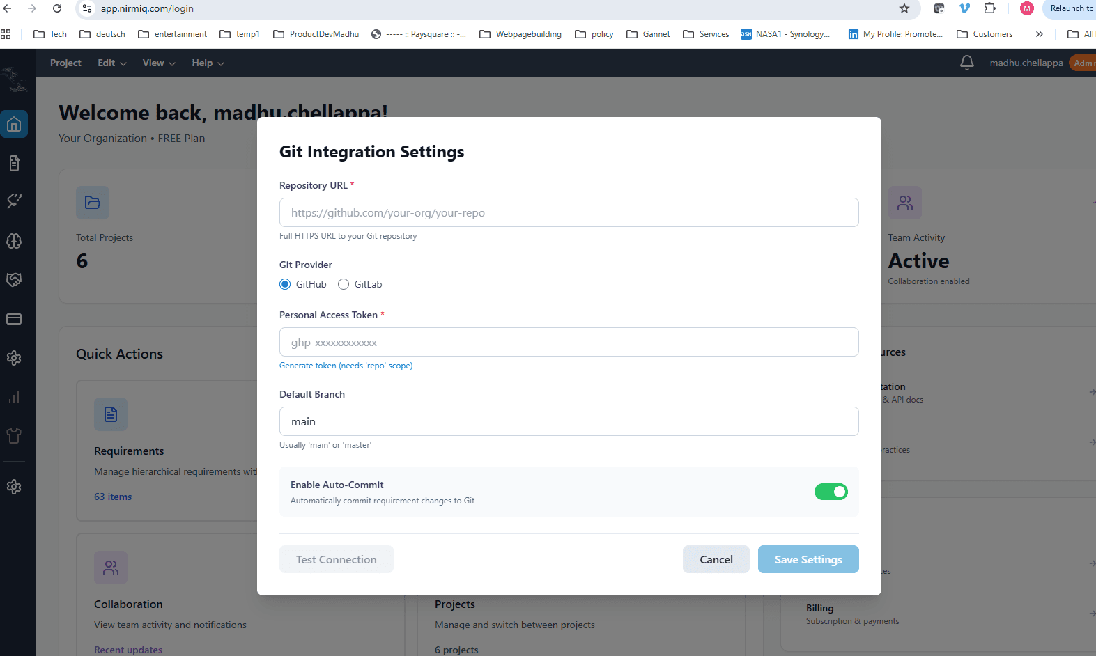Click Relaunch to update button
1096x656 pixels.
1070,8
